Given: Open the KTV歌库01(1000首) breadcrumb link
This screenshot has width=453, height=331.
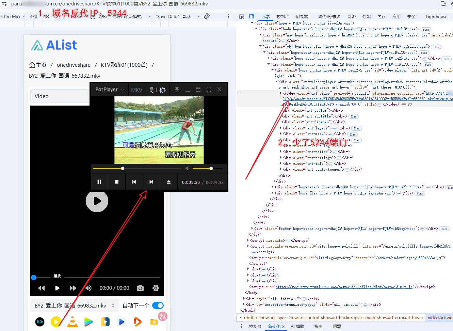Looking at the screenshot, I should point(124,65).
